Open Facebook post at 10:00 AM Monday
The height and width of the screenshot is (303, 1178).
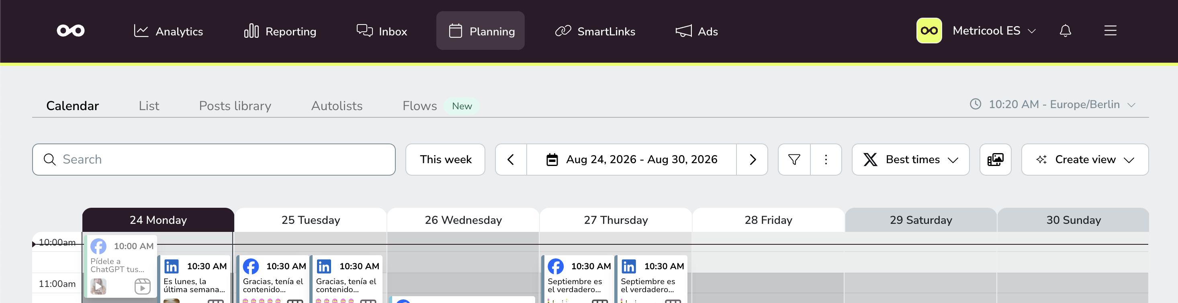(121, 266)
